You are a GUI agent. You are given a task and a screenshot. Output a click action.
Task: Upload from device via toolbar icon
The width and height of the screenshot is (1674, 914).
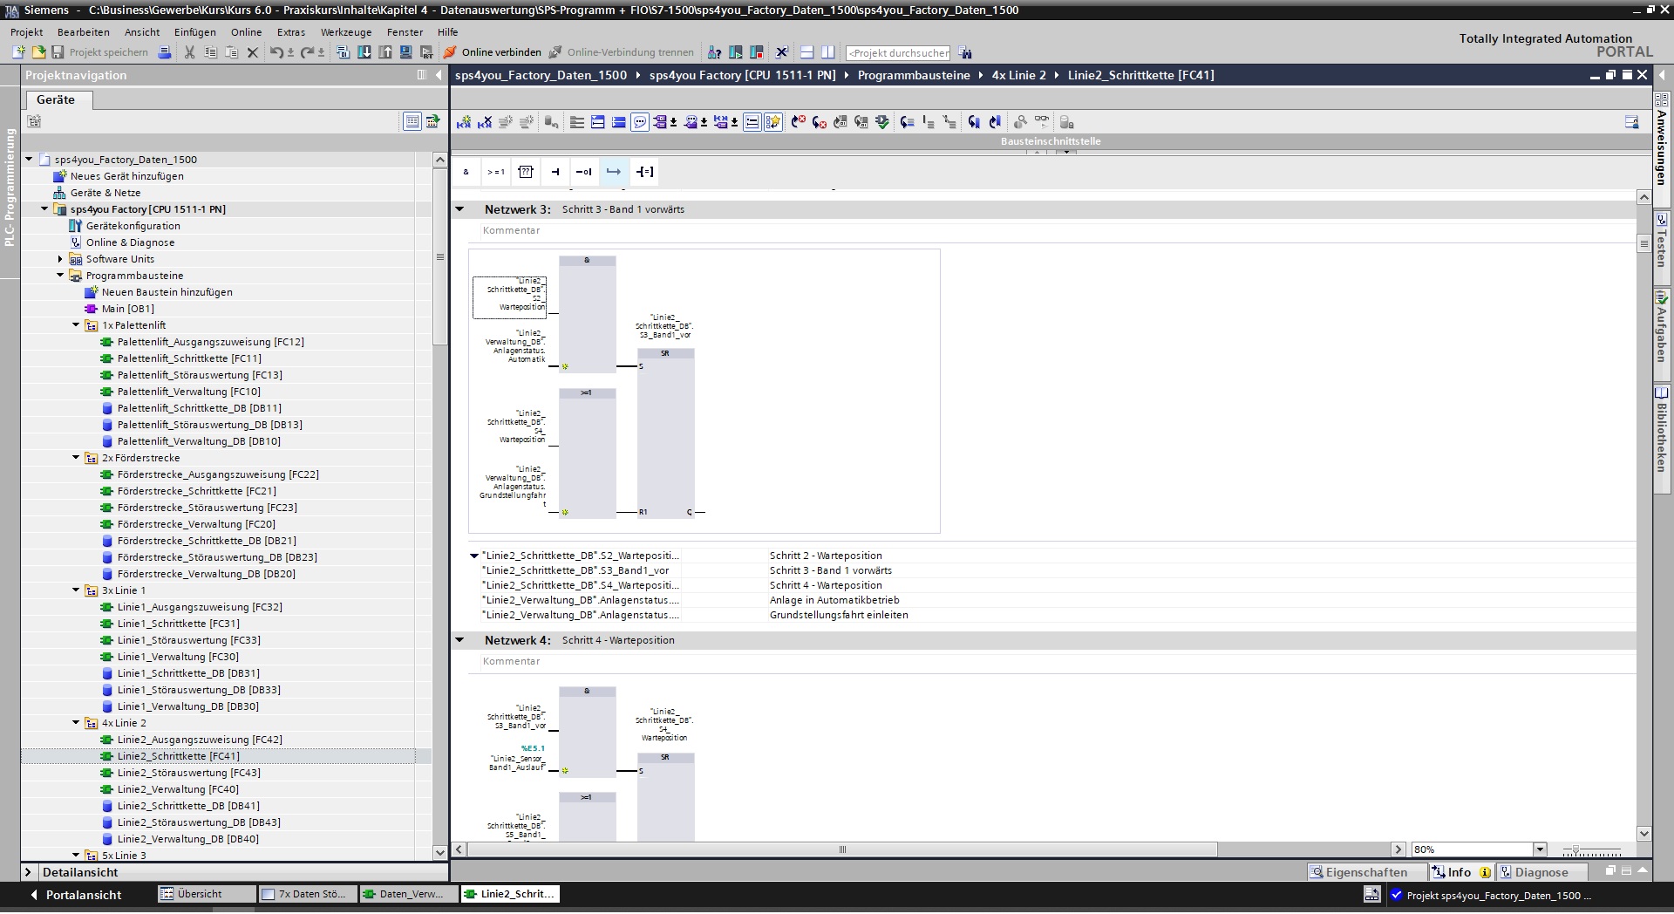tap(385, 52)
